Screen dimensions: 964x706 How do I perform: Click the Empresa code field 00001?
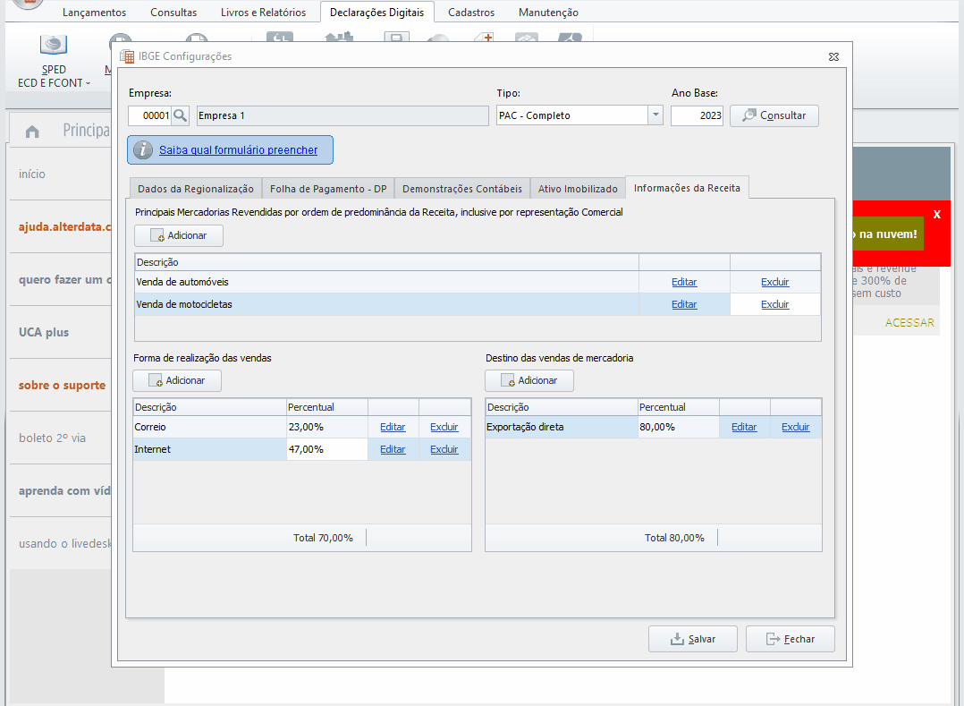(x=149, y=115)
